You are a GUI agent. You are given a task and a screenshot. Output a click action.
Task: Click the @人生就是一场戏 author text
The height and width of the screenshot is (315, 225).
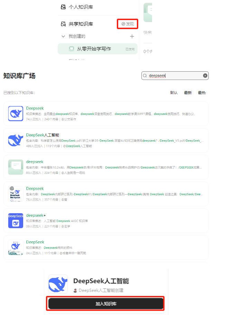click(x=73, y=173)
